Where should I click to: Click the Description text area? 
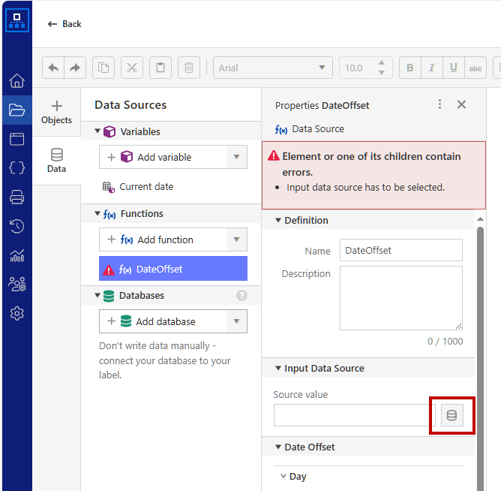coord(400,297)
